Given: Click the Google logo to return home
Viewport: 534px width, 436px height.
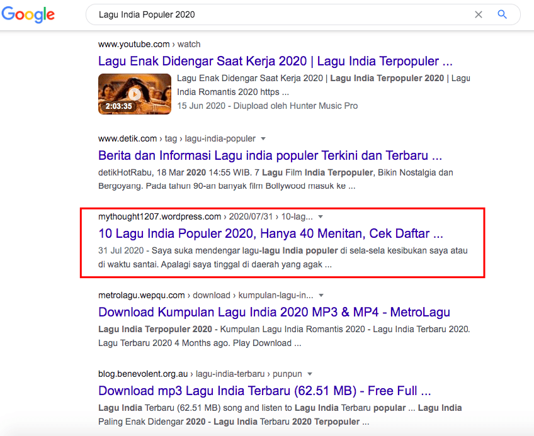Looking at the screenshot, I should coord(28,14).
